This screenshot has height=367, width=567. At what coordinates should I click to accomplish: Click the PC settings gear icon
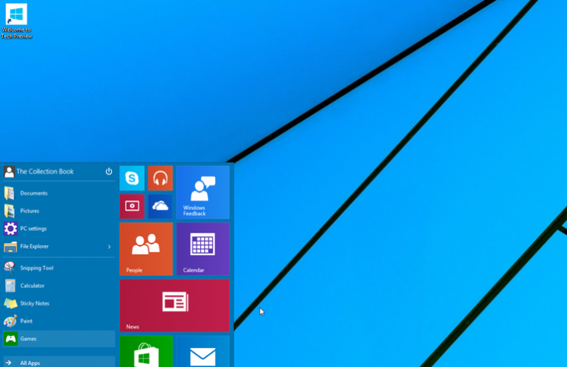(10, 229)
